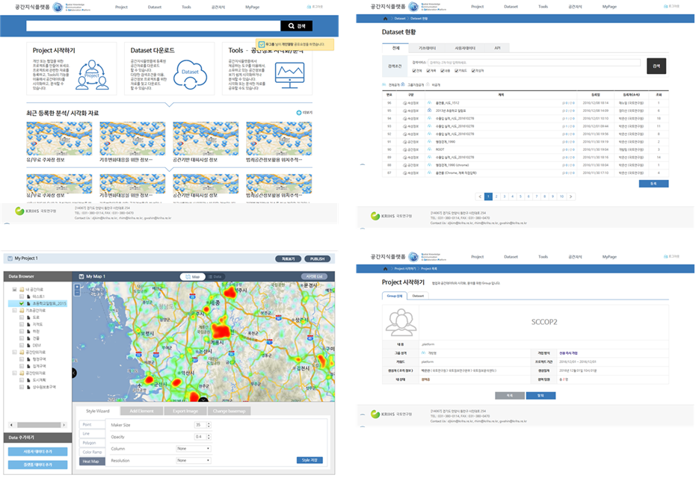
Task: Check the DEM layer checkbox in Data Browser
Action: pyautogui.click(x=21, y=345)
